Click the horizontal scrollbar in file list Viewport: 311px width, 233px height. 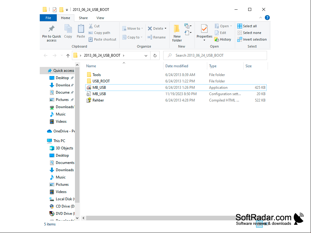(x=161, y=218)
